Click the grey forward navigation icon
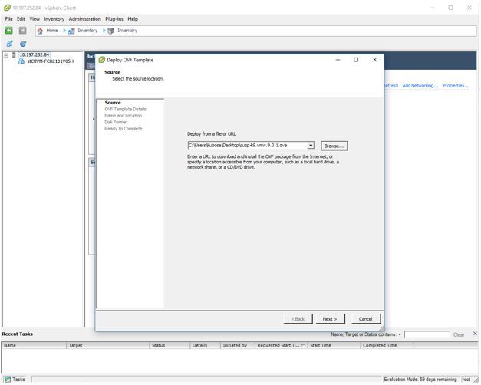Screen dimensions: 481x385 [23, 31]
